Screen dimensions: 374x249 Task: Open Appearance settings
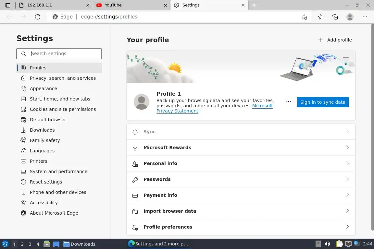point(59,89)
